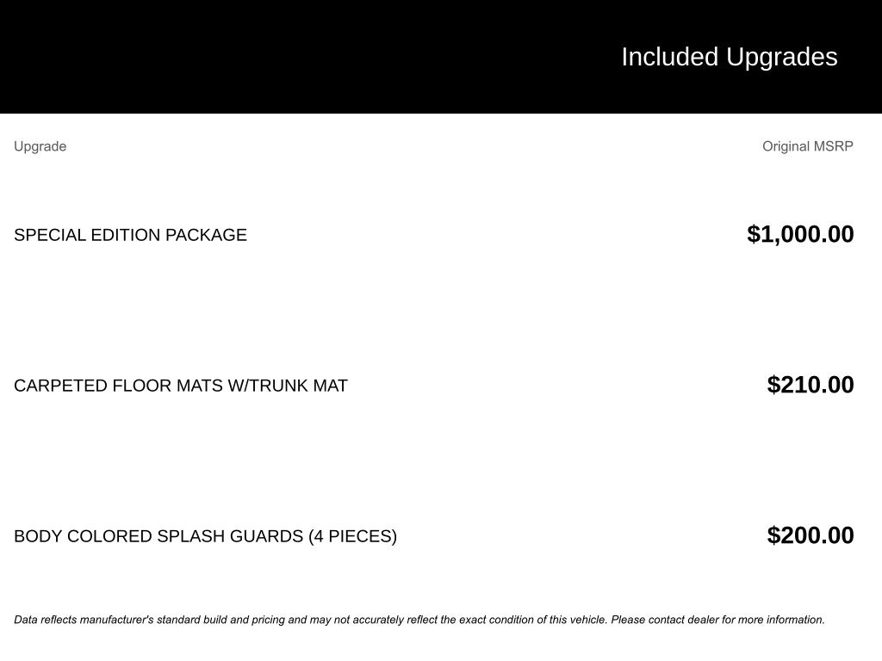Click the word "CARPETED" in the second upgrade
Image resolution: width=882 pixels, height=661 pixels.
click(60, 386)
